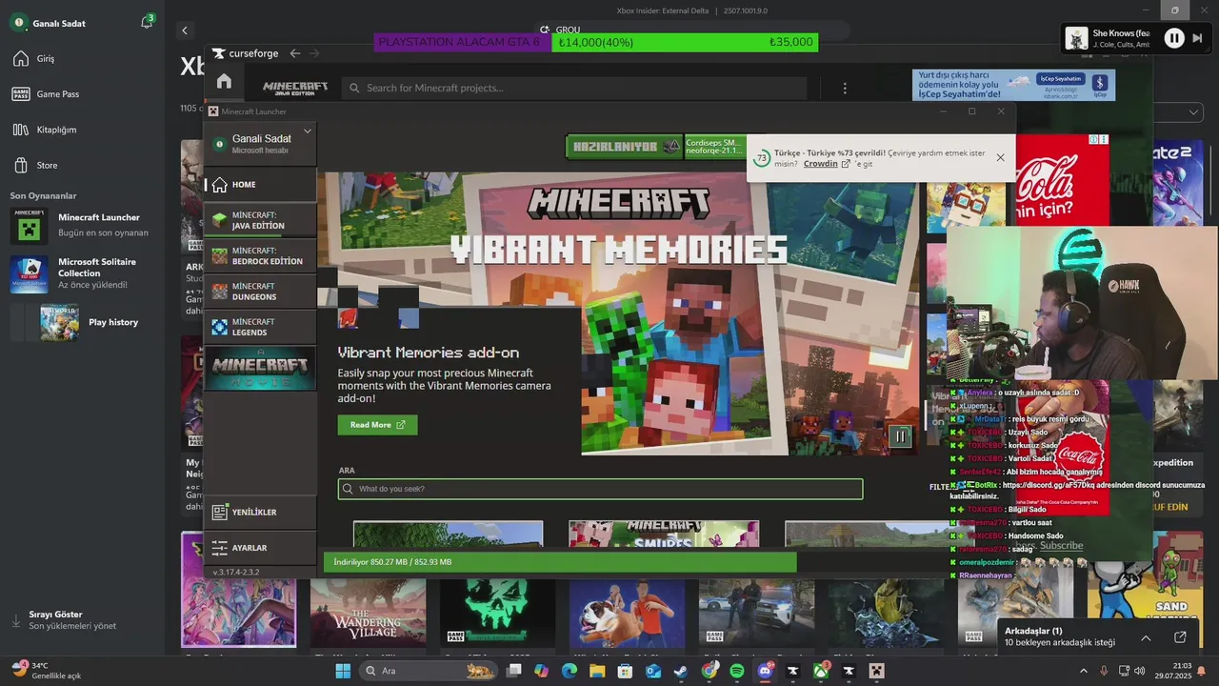The height and width of the screenshot is (686, 1219).
Task: Open Spotify from taskbar
Action: [737, 671]
